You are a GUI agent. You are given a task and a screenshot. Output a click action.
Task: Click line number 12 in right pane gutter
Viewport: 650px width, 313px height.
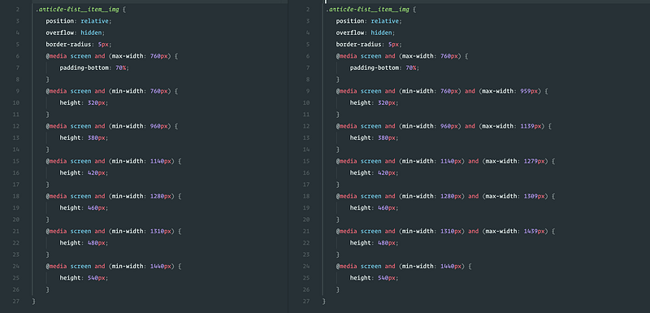point(306,126)
